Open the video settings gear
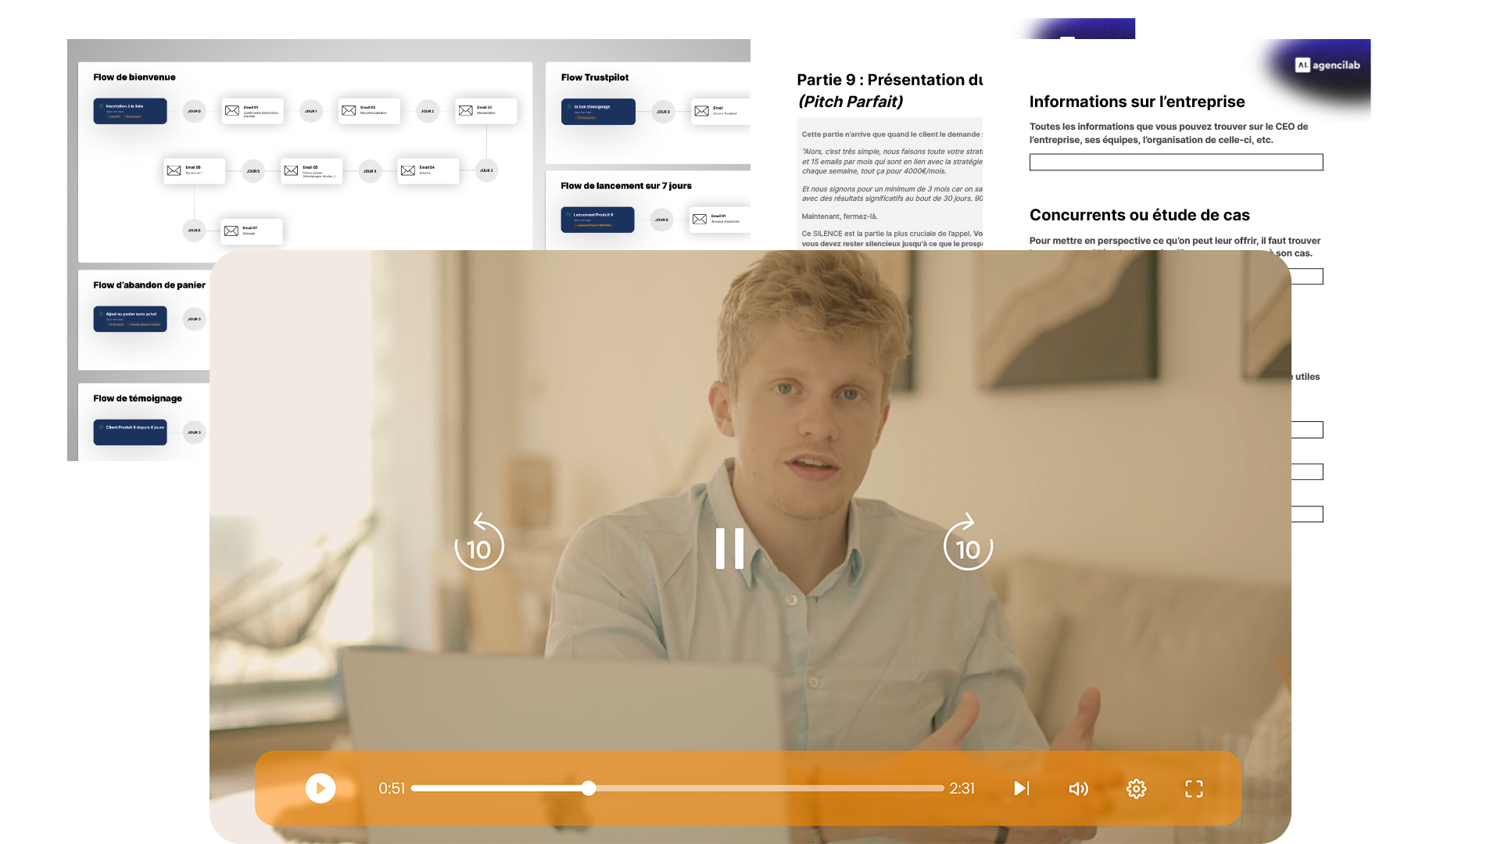This screenshot has height=844, width=1501. coord(1136,789)
